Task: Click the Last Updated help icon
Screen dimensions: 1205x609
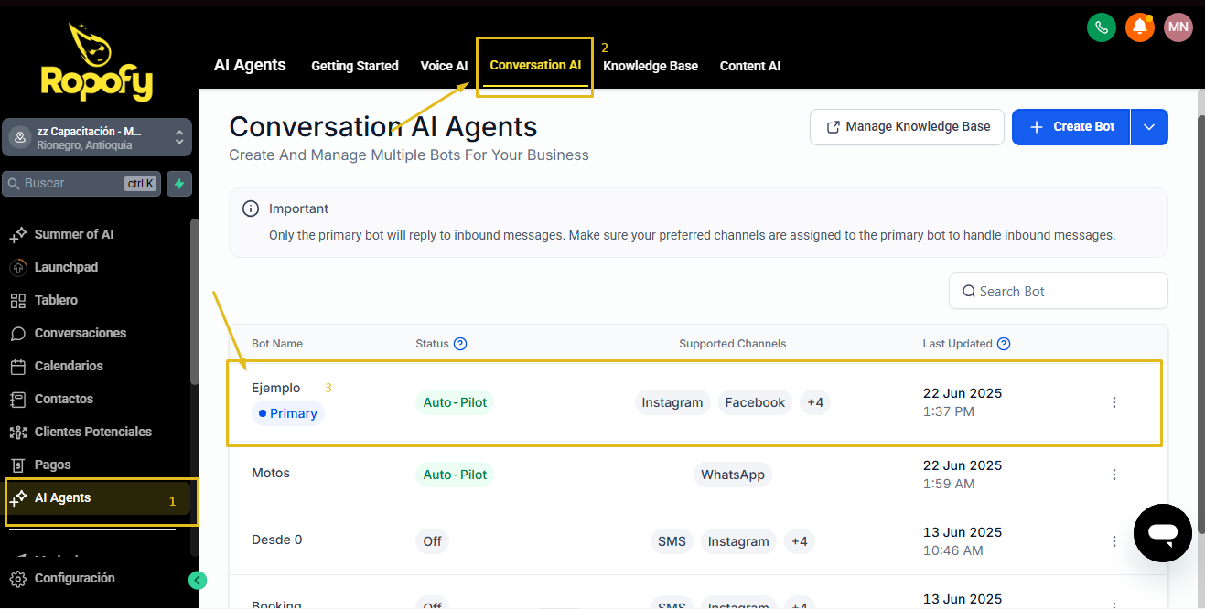Action: pos(1004,344)
